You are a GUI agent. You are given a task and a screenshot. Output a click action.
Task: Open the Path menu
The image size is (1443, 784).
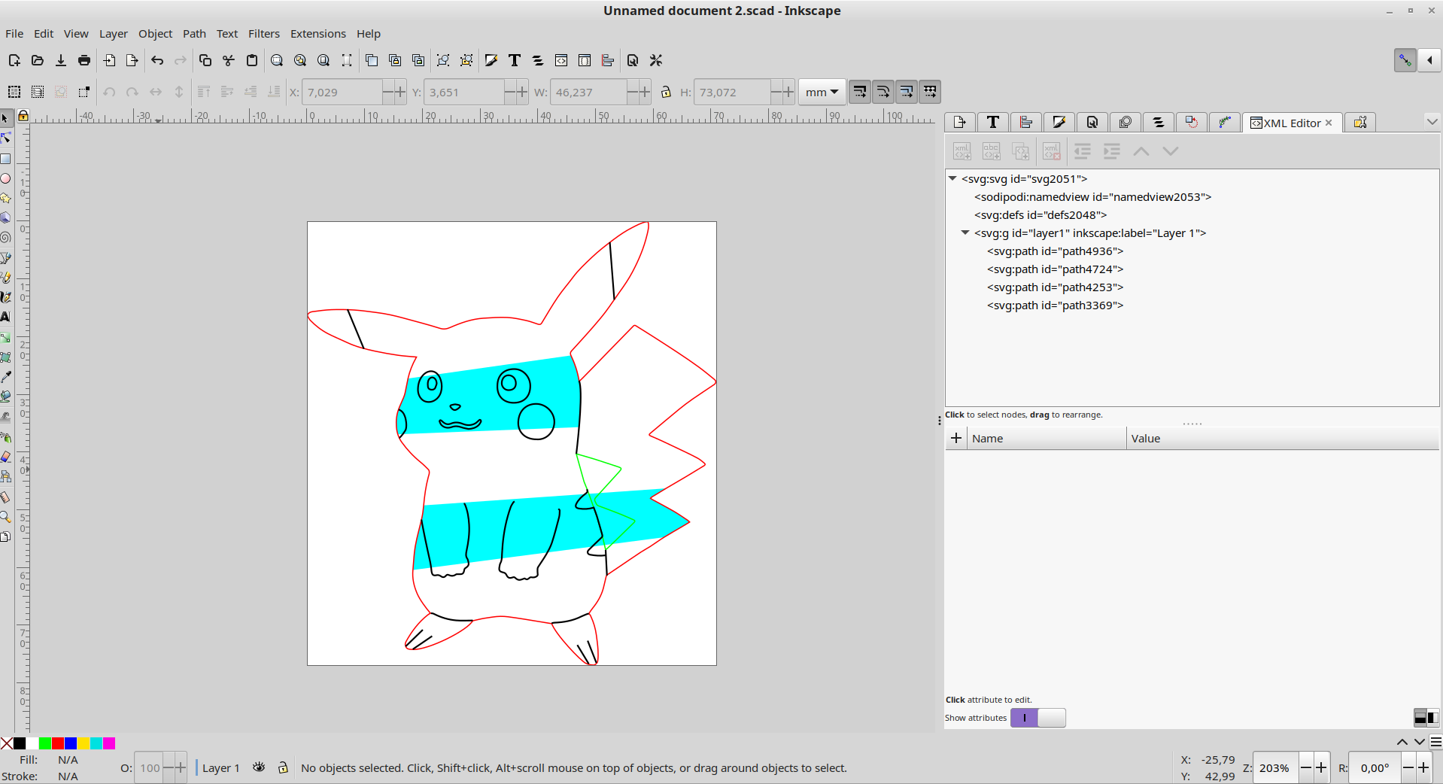click(x=194, y=34)
